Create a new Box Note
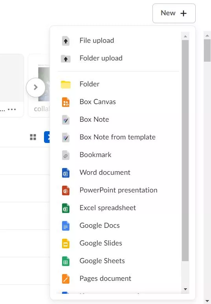 pos(119,119)
